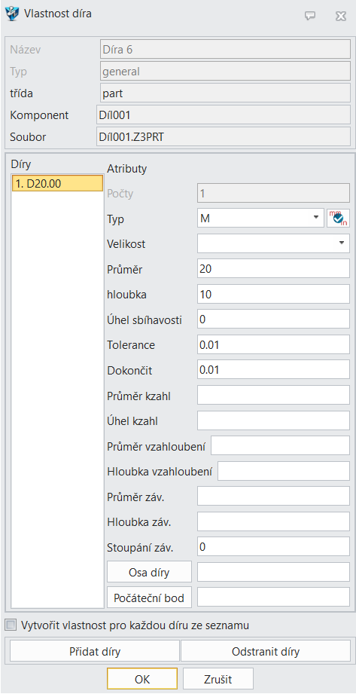The image size is (356, 694).
Task: Click the Osa díry button
Action: tap(149, 573)
